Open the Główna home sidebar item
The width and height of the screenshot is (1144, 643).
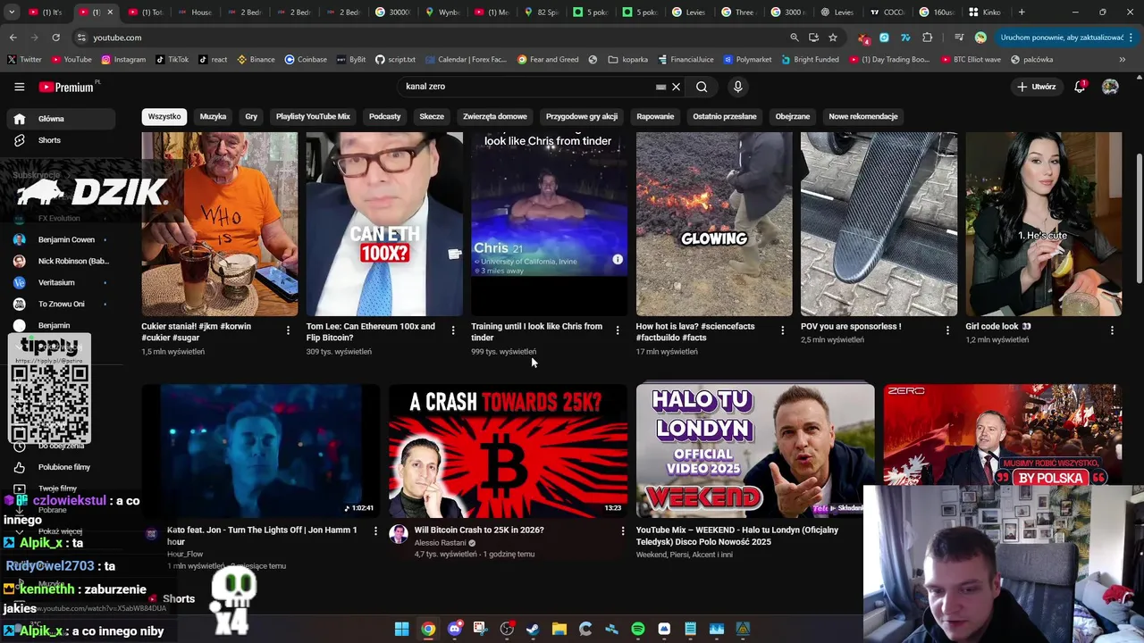[61, 119]
